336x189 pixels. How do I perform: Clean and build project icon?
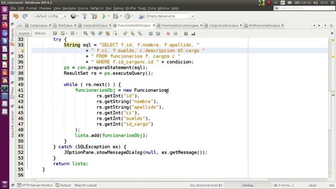pos(94,16)
